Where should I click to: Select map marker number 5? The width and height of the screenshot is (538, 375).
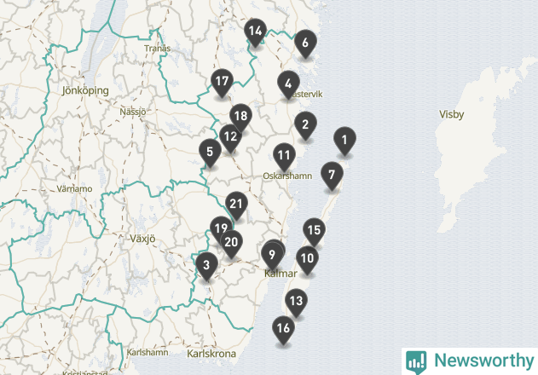[209, 153]
